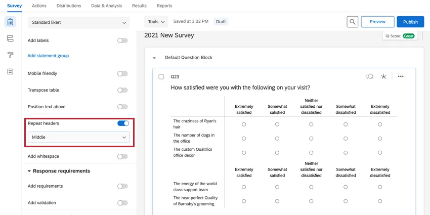The height and width of the screenshot is (215, 430).
Task: Select the Q23 question checkbox
Action: pyautogui.click(x=161, y=77)
